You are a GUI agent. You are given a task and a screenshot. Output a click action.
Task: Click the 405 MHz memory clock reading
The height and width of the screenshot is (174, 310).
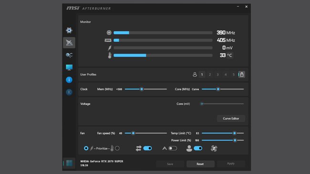[226, 40]
